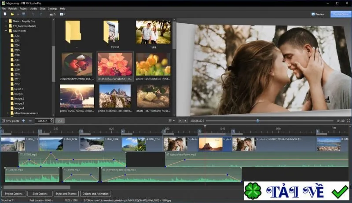Open the timeline view options dropdown
The height and width of the screenshot is (203, 352).
[172, 121]
